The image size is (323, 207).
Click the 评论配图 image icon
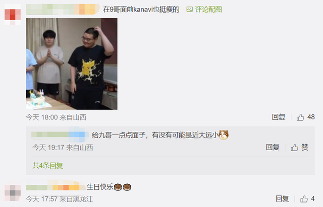190,9
